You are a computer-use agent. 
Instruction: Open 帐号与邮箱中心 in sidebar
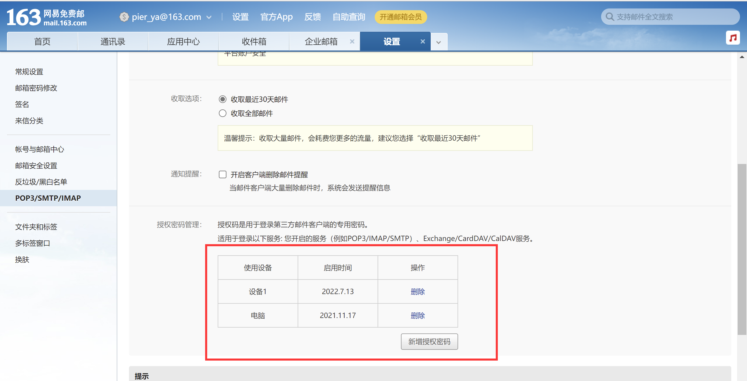(x=40, y=149)
